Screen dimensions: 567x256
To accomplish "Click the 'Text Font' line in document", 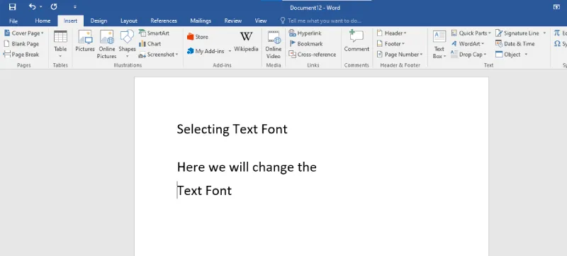I will (204, 191).
